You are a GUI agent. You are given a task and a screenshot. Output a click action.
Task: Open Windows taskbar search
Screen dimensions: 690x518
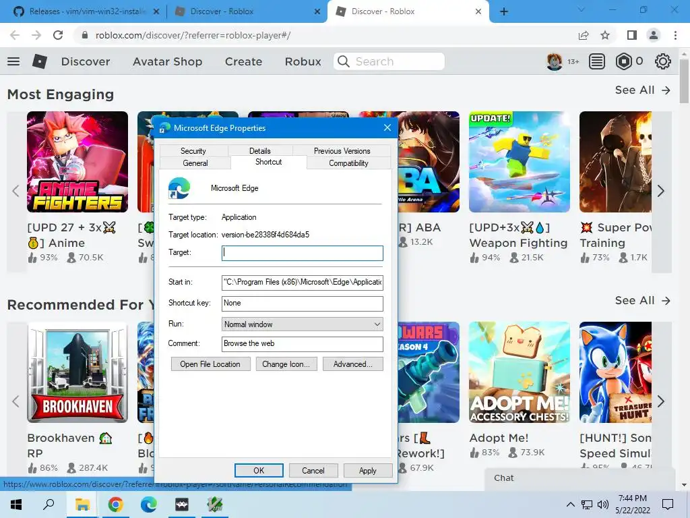(x=49, y=505)
